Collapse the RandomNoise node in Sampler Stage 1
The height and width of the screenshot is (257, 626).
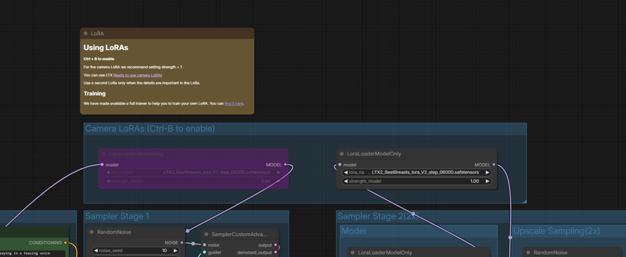click(x=92, y=232)
